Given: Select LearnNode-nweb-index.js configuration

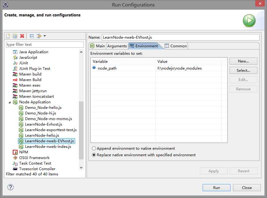Looking at the screenshot, I should click(x=48, y=147).
